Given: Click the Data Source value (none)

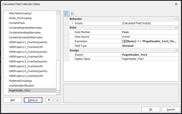Looking at the screenshot, I should click(x=150, y=37).
